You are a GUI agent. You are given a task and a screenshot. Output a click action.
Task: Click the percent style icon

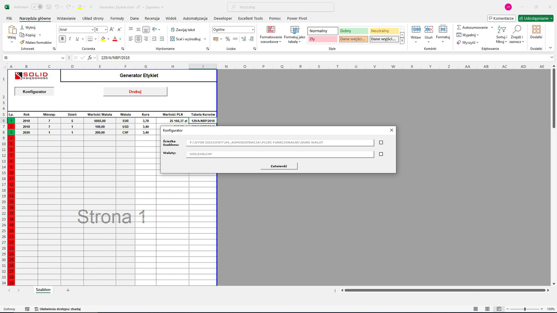pyautogui.click(x=228, y=39)
